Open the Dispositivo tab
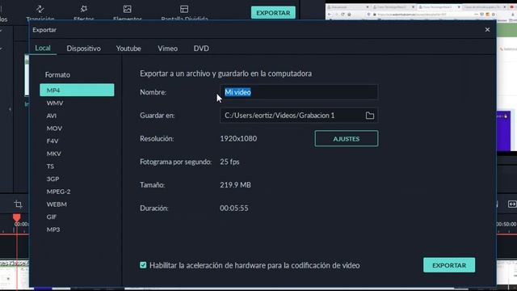517x291 pixels. (84, 48)
